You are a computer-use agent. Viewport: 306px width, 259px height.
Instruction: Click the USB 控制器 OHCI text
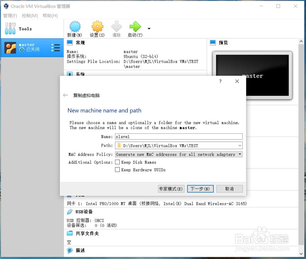(85, 221)
